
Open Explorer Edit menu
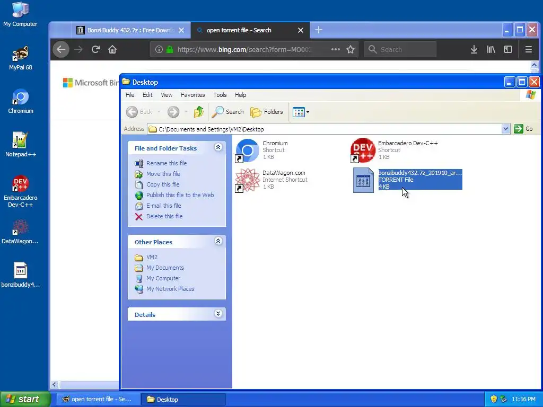click(147, 95)
